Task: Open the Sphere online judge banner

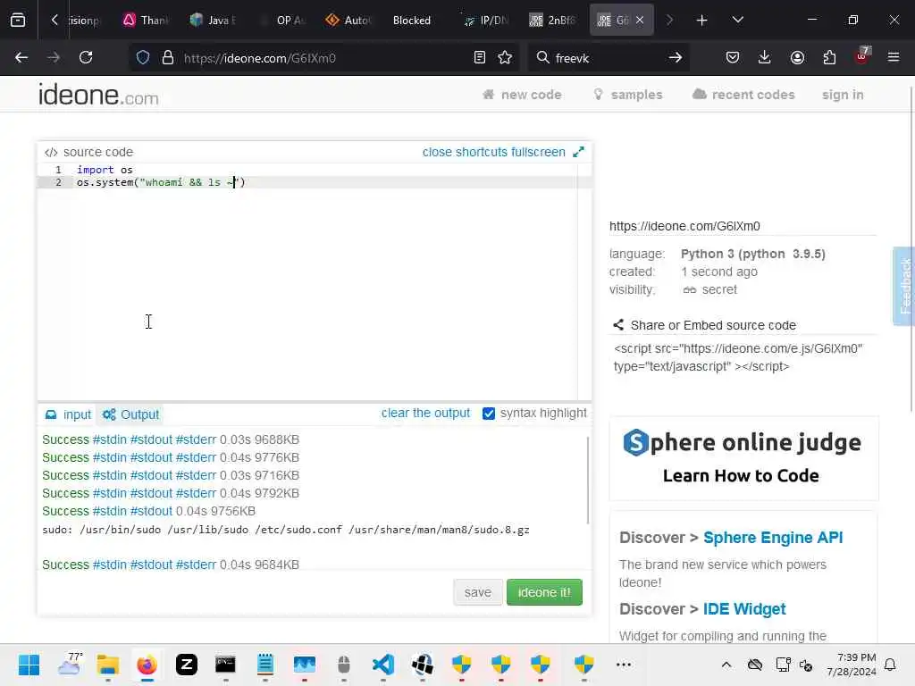Action: coord(743,459)
